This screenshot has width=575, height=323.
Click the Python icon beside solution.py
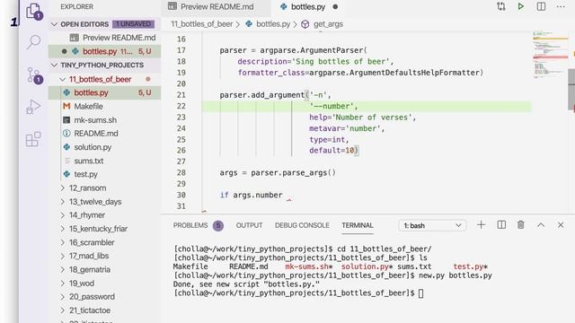point(66,147)
